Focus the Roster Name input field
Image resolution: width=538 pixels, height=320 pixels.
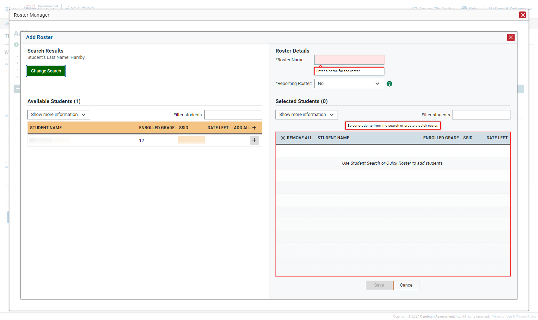click(349, 60)
